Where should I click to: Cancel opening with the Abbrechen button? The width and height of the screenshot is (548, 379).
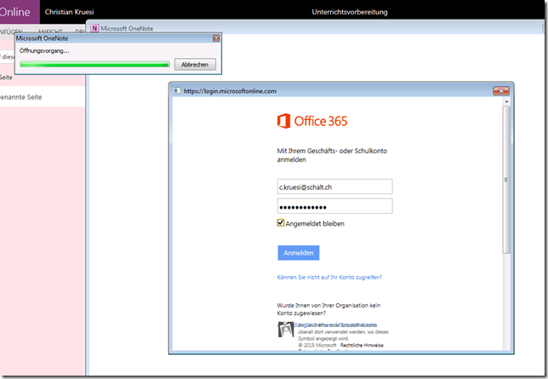[x=195, y=64]
